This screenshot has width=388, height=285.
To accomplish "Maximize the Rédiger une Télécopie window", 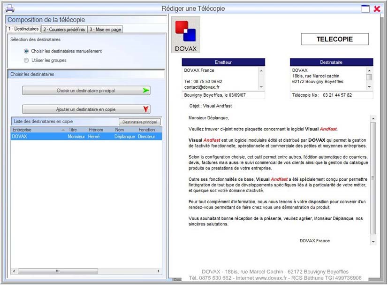I will tap(365, 9).
